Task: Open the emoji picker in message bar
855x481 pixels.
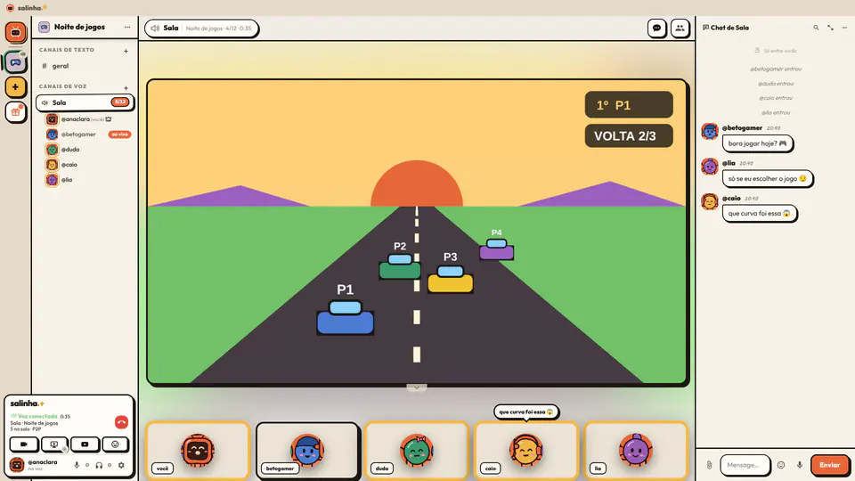Action: 781,465
